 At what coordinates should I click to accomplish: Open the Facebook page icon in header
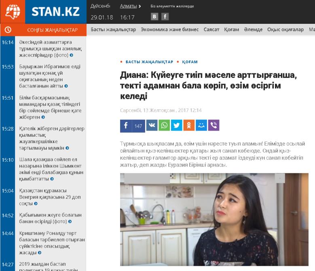coord(165,17)
